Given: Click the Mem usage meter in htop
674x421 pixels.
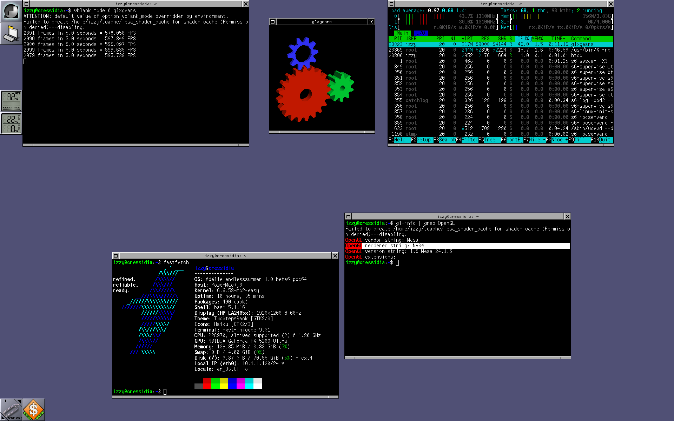Looking at the screenshot, I should tap(557, 16).
